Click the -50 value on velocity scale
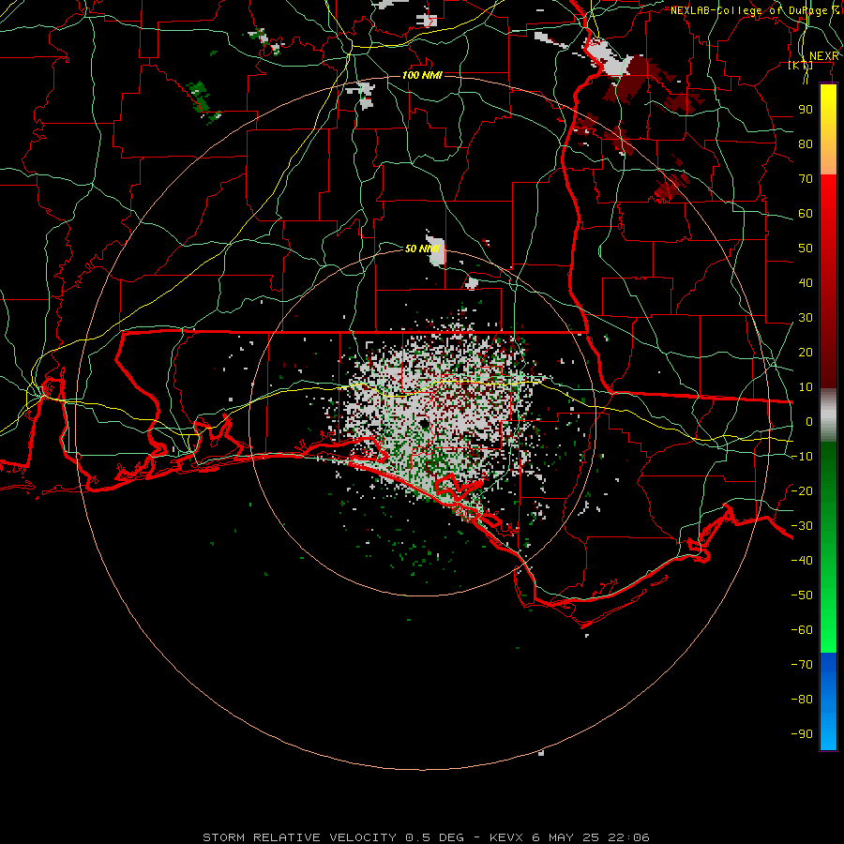 point(802,595)
